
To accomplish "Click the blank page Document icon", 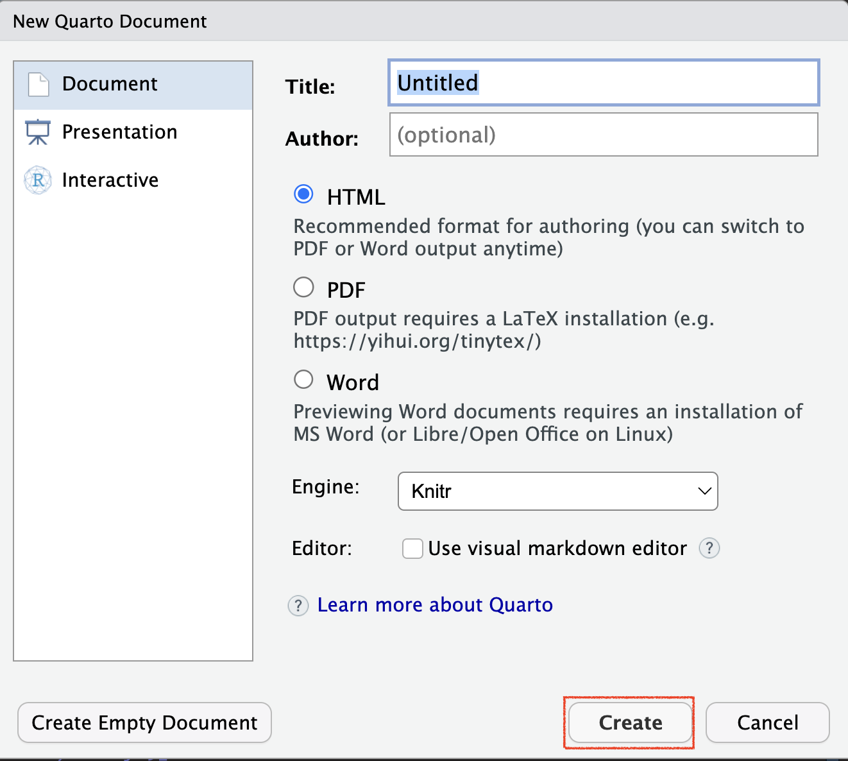I will [38, 84].
